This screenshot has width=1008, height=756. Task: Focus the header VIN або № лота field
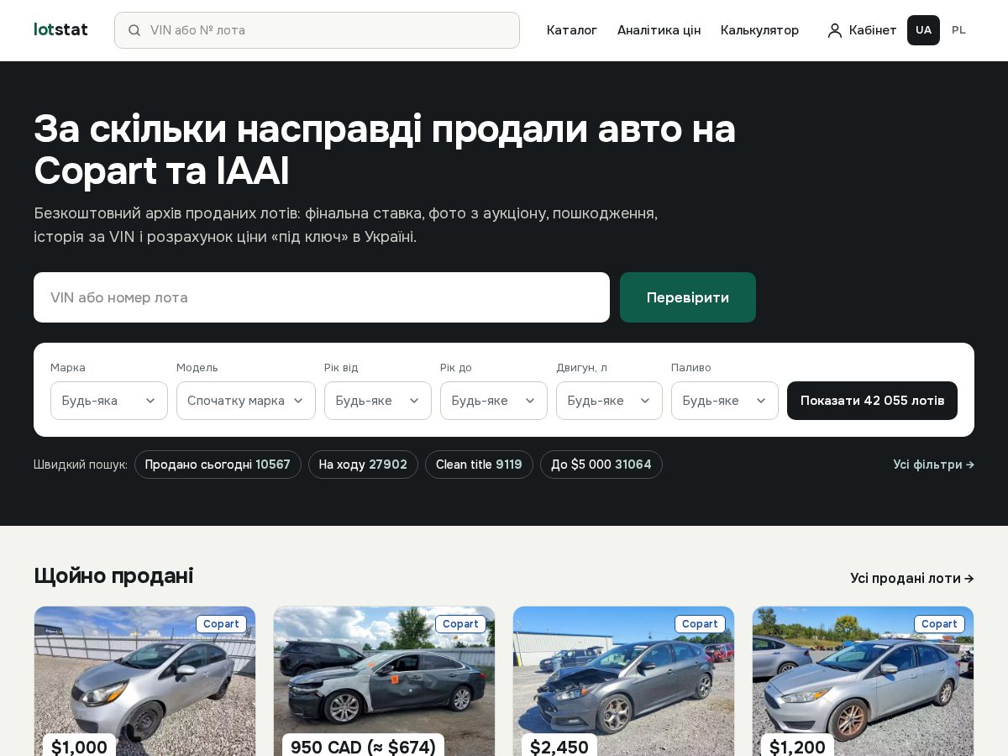(x=317, y=30)
